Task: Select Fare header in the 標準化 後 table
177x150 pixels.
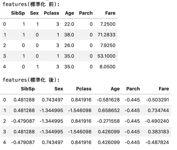Action: [164, 89]
